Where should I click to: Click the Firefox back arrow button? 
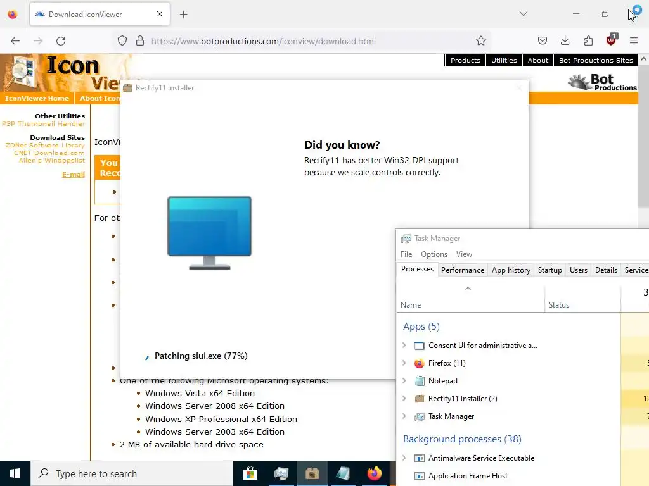15,41
